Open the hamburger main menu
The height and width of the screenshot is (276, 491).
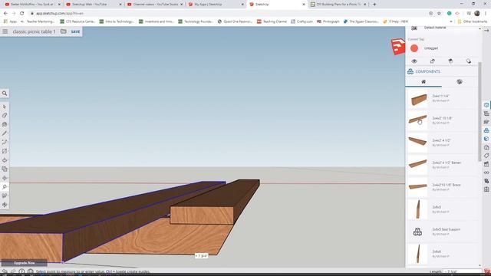click(5, 31)
